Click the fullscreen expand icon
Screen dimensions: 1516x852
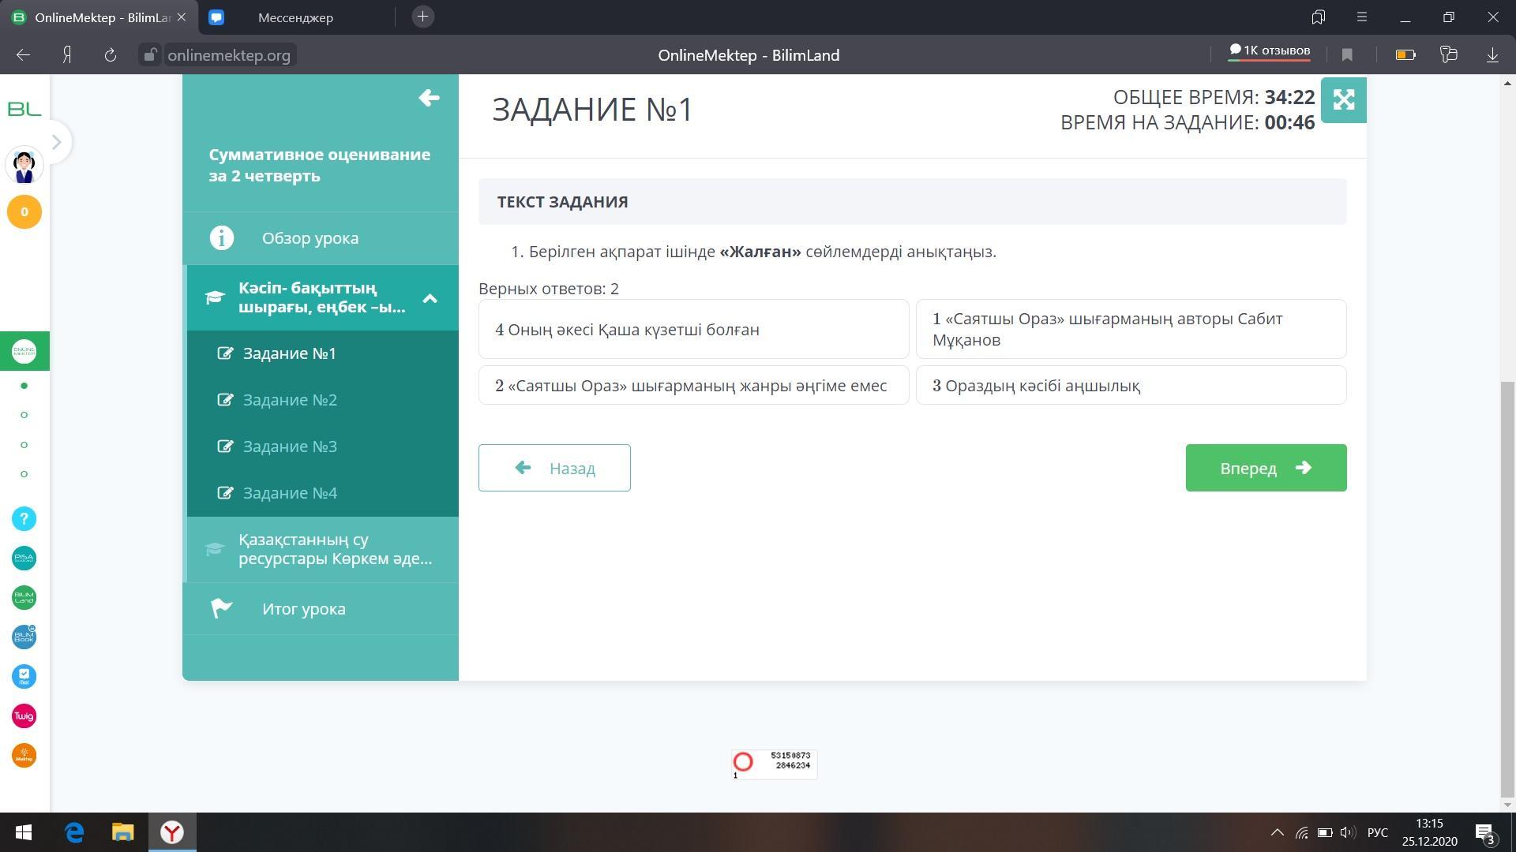pyautogui.click(x=1343, y=100)
